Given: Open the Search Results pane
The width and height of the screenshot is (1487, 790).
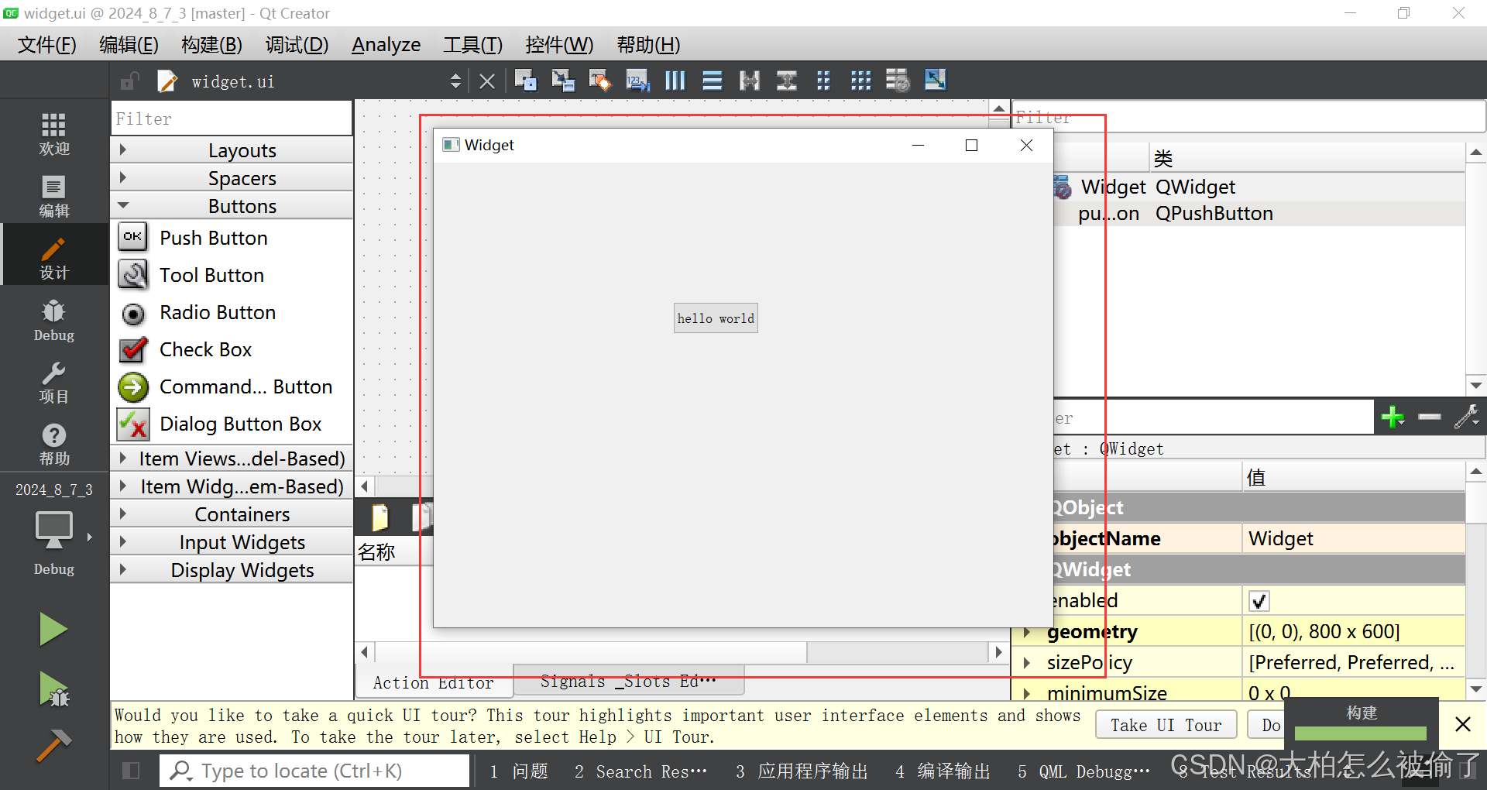Looking at the screenshot, I should point(640,771).
